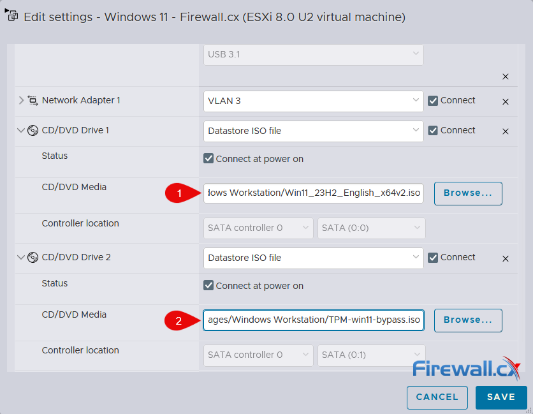
Task: Click the CD/DVD Drive 1 label
Action: click(x=75, y=130)
